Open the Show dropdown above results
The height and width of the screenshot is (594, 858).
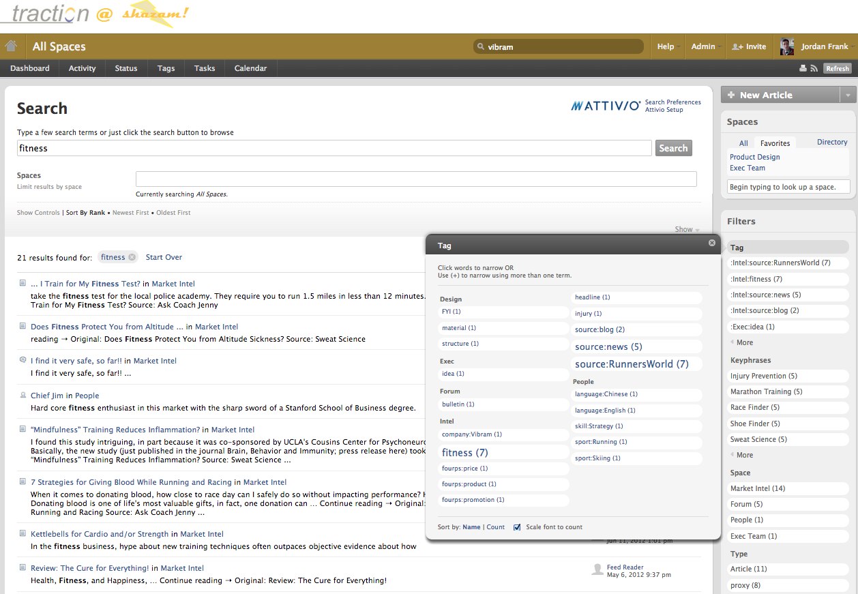[687, 229]
